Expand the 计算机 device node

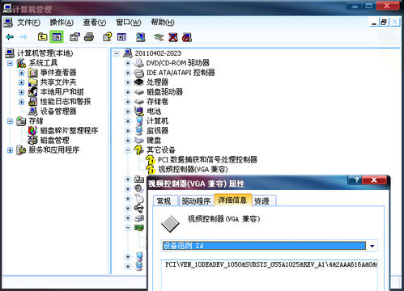(x=128, y=121)
